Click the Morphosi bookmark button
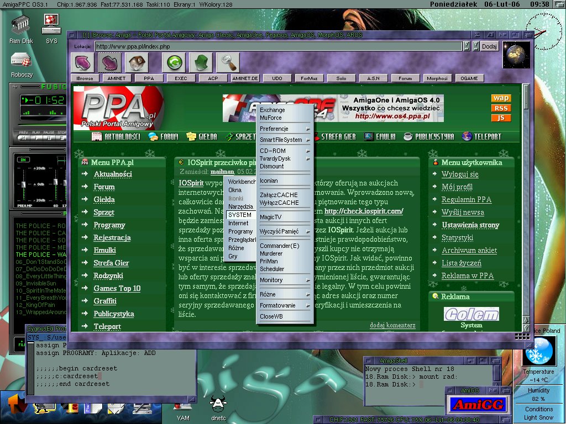The image size is (566, 424). [x=437, y=78]
